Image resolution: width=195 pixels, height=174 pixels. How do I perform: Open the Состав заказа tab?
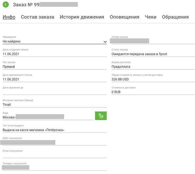pyautogui.click(x=37, y=17)
